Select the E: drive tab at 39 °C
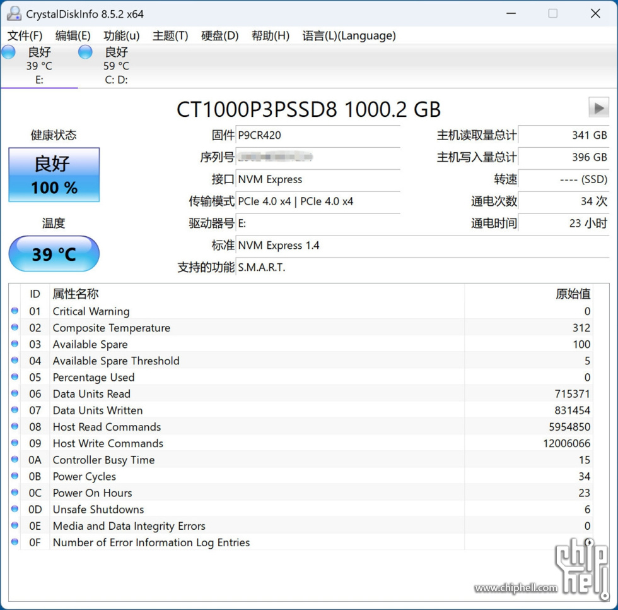The image size is (618, 610). tap(39, 66)
